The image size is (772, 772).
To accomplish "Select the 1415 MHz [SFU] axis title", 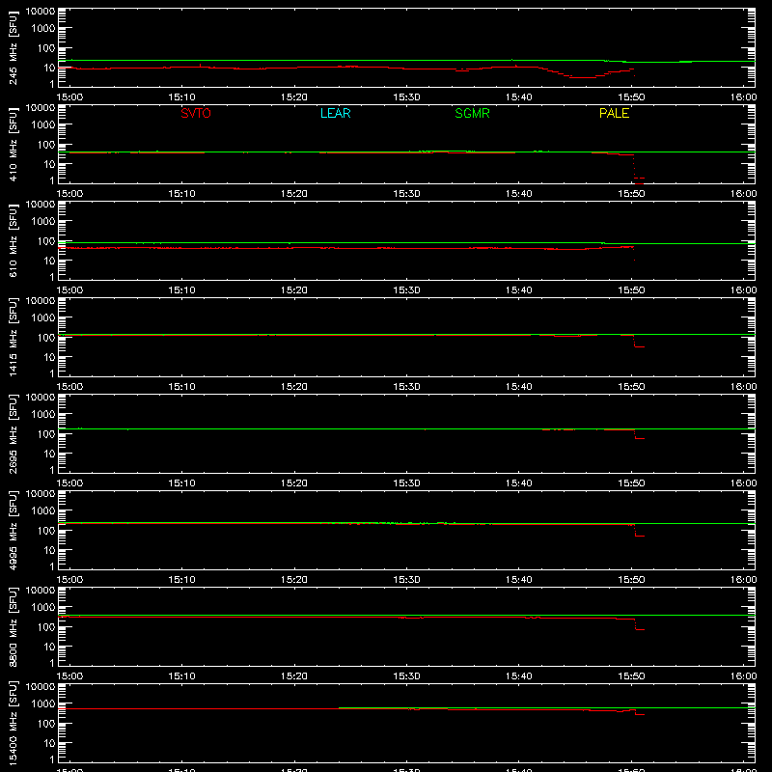I will 13,337.
